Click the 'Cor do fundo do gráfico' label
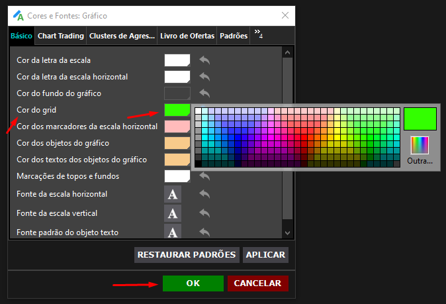Screen dimensions: 446x304 pos(59,93)
